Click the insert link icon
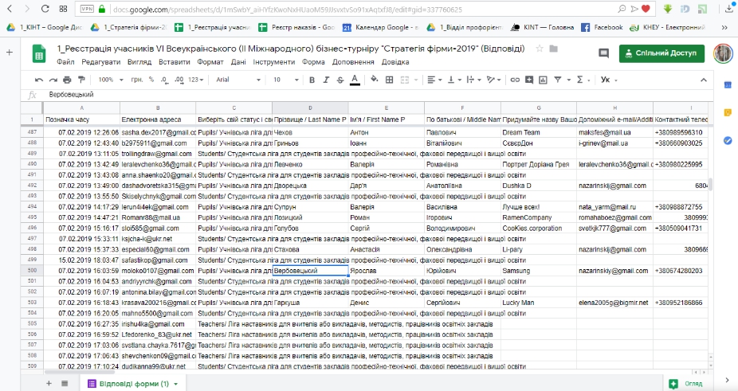 pos(515,80)
